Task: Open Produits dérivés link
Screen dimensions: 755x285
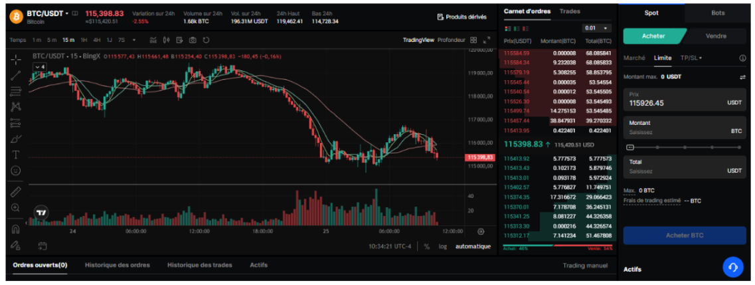Action: [461, 17]
